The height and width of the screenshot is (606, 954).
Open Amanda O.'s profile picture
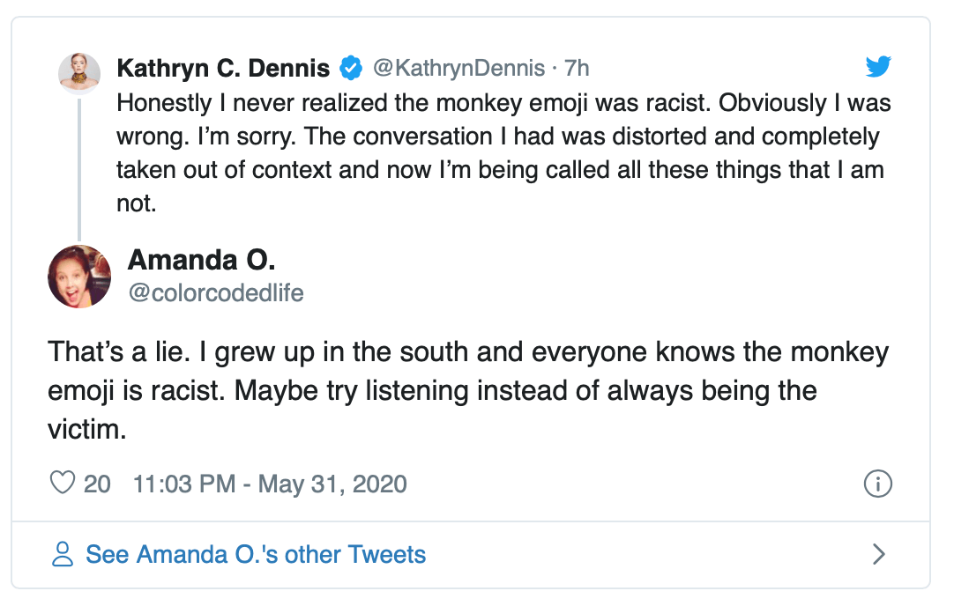[79, 276]
